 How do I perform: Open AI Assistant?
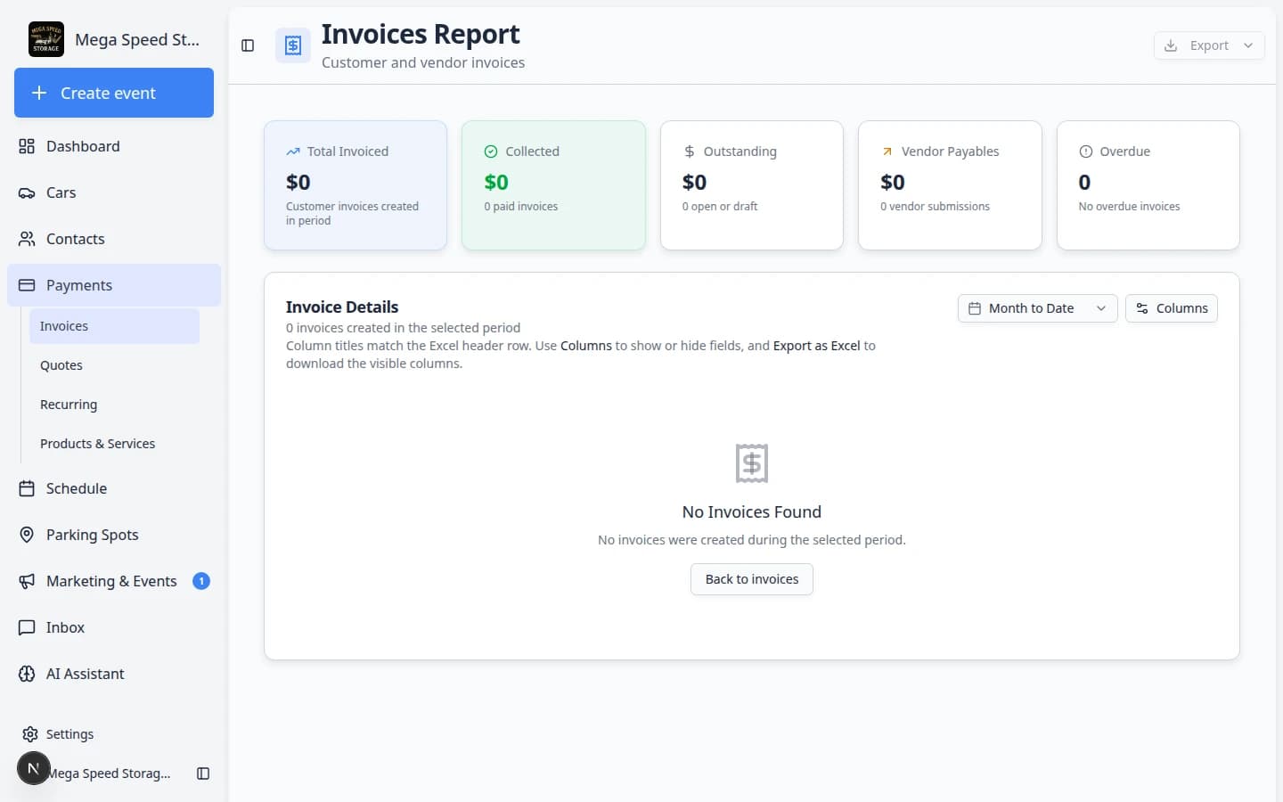(114, 674)
